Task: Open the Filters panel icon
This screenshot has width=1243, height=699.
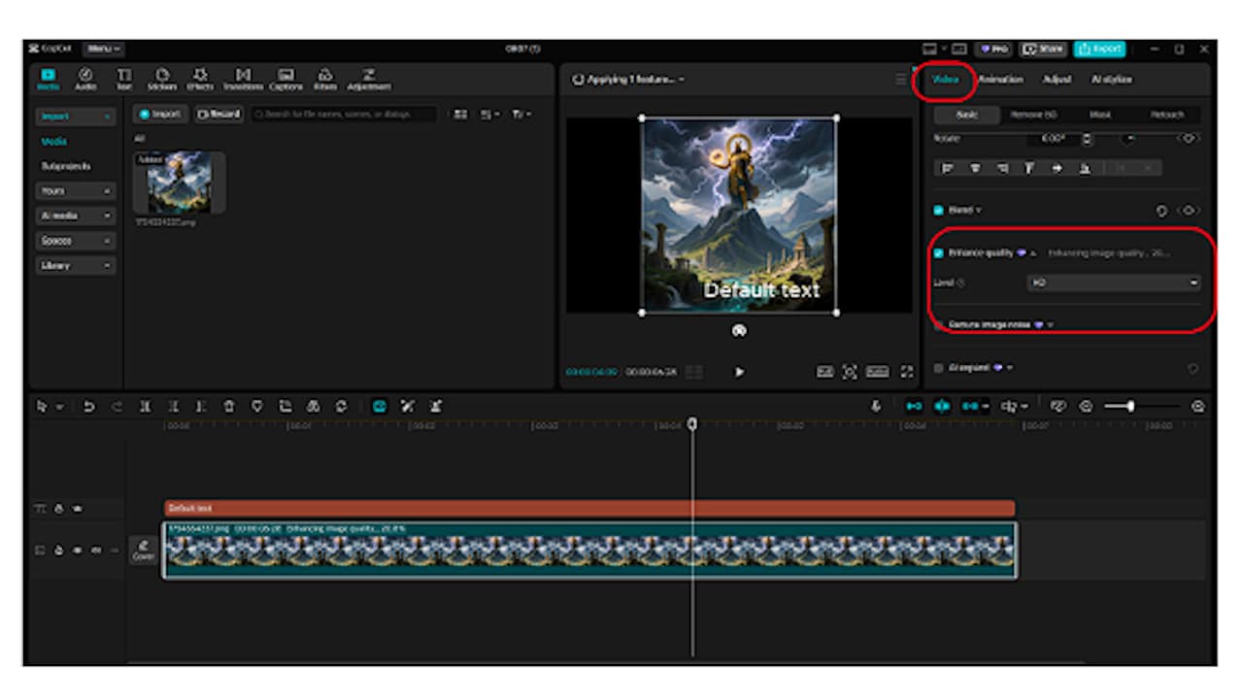Action: click(x=325, y=79)
